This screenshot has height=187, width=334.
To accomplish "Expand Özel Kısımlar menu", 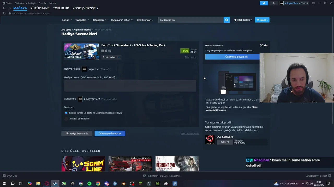I will (145, 20).
